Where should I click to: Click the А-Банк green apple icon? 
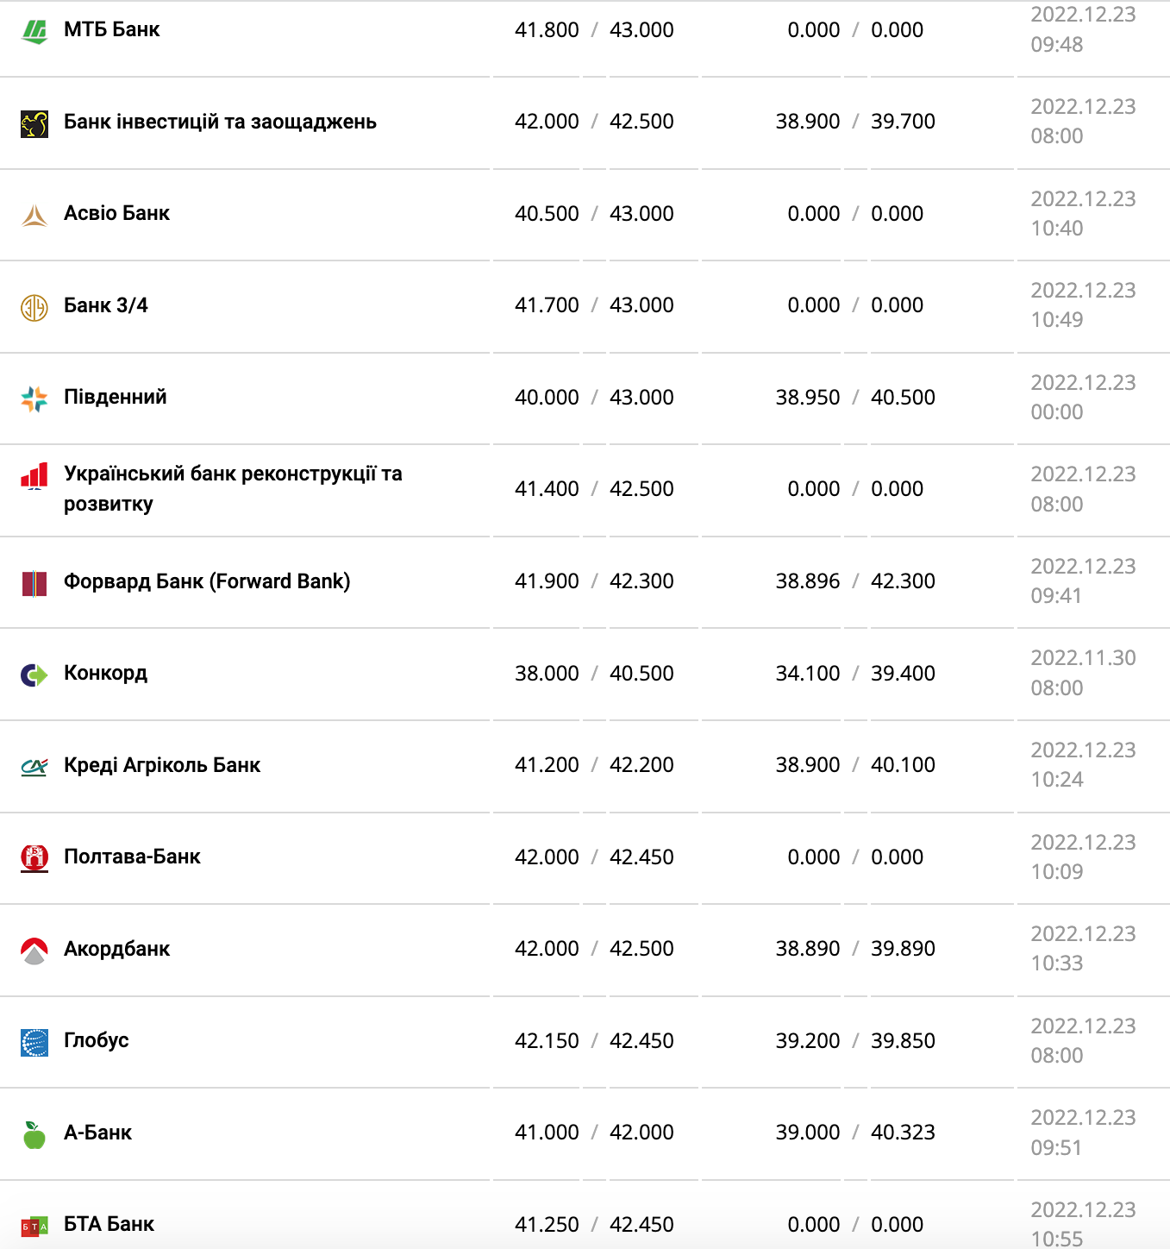[x=34, y=1134]
